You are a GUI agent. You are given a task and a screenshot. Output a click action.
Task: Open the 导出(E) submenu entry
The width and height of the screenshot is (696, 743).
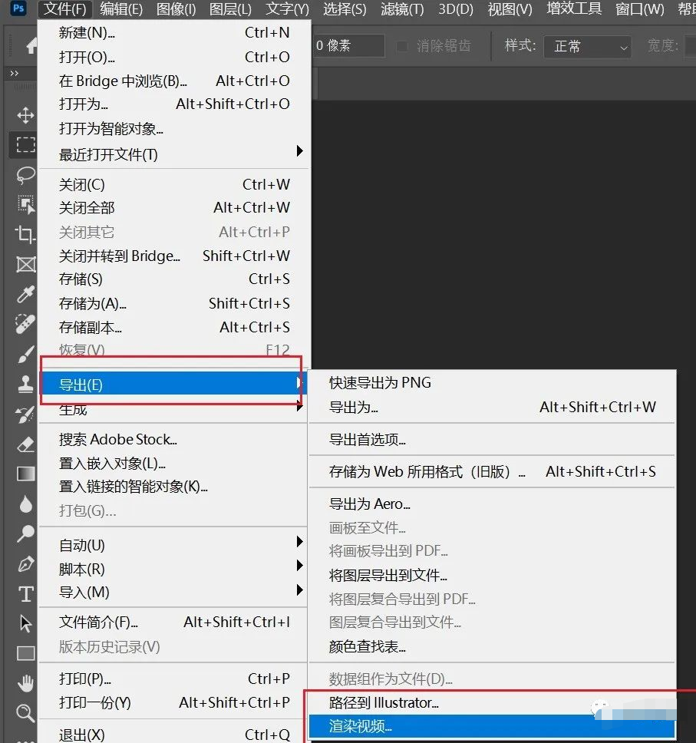tap(173, 385)
